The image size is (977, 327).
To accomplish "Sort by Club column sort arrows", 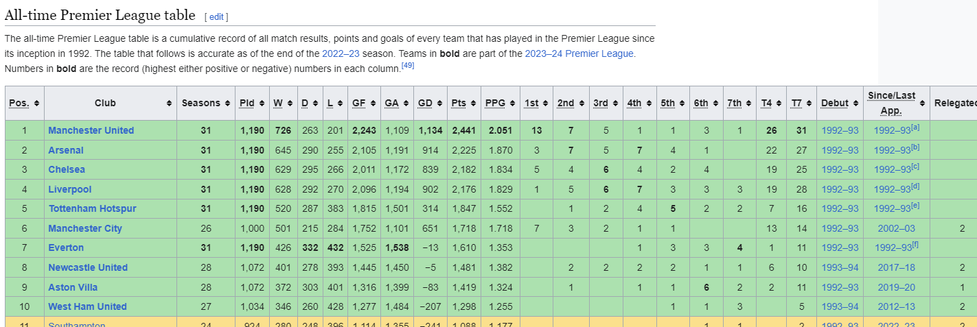I will point(169,104).
